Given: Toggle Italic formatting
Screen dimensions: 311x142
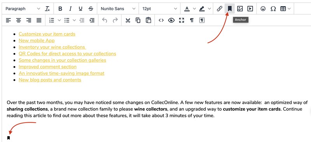Looking at the screenshot, I should [x=70, y=9].
